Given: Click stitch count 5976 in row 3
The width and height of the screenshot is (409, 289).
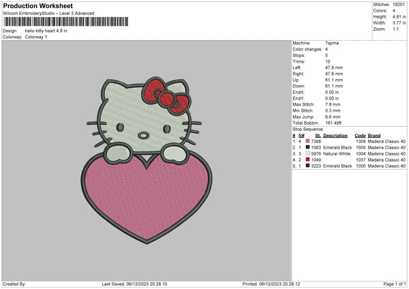Looking at the screenshot, I should tap(316, 153).
